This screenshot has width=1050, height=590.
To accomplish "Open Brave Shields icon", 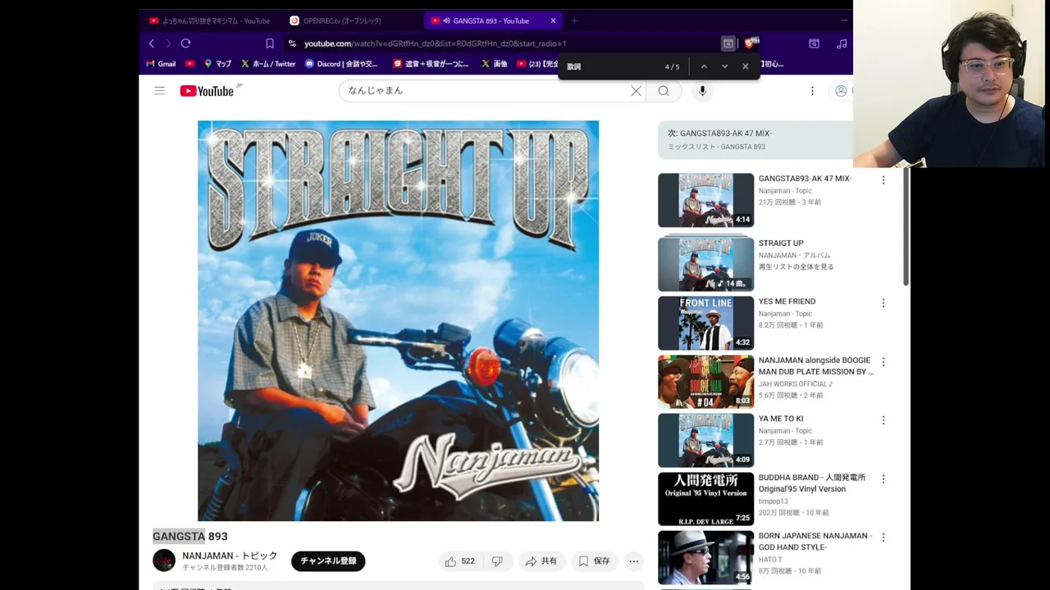I will (751, 43).
